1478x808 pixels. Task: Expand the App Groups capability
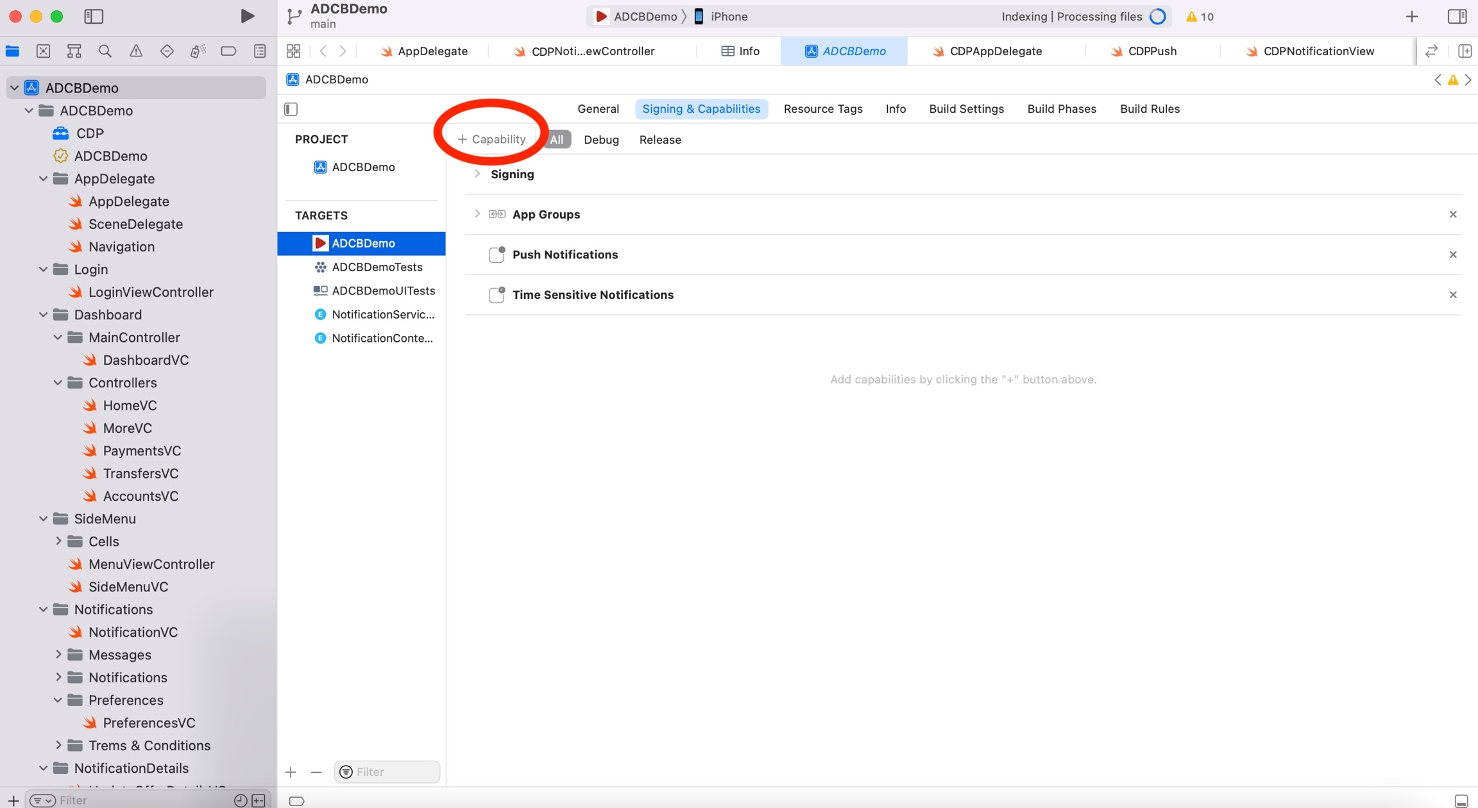[x=477, y=214]
